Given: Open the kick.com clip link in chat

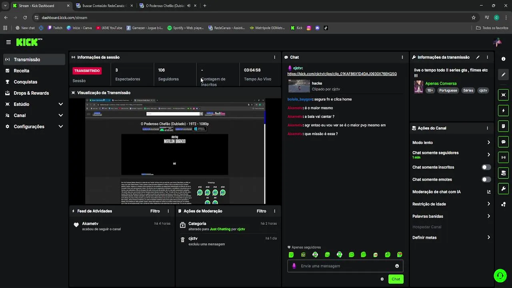Looking at the screenshot, I should tap(342, 74).
